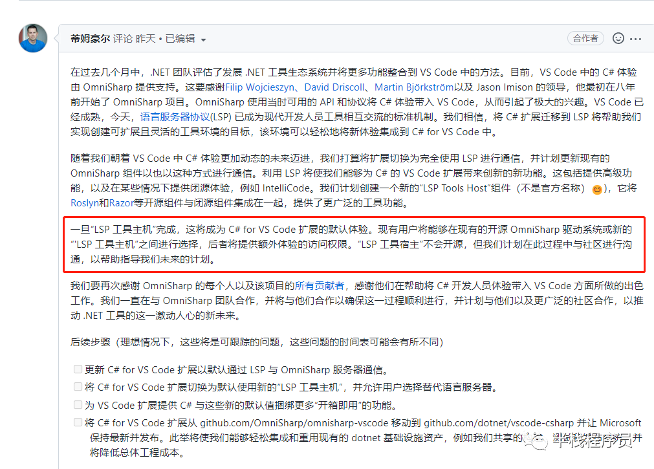654x469 pixels.
Task: Click the text github.com/dotnet/vscode-csharp
Action: click(499, 423)
